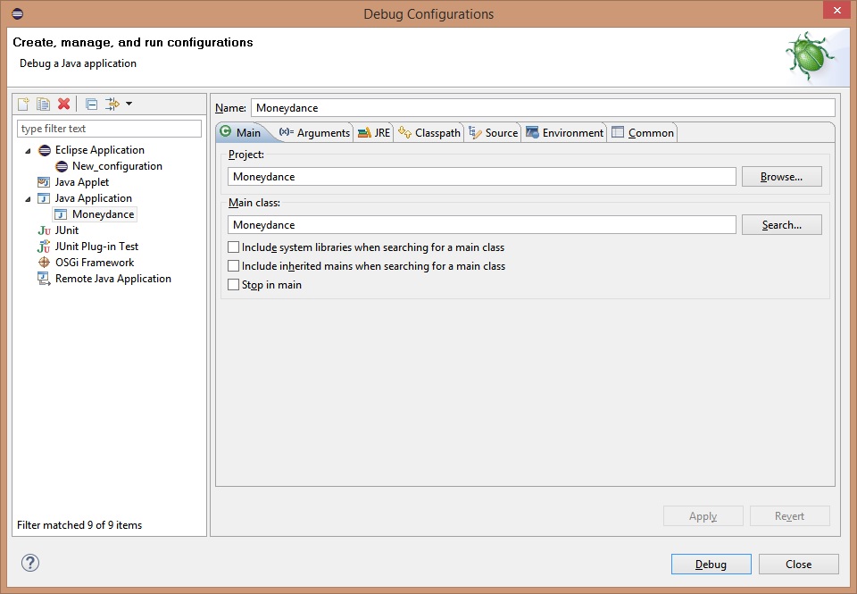Image resolution: width=857 pixels, height=594 pixels.
Task: Click the Name input field
Action: click(x=543, y=108)
